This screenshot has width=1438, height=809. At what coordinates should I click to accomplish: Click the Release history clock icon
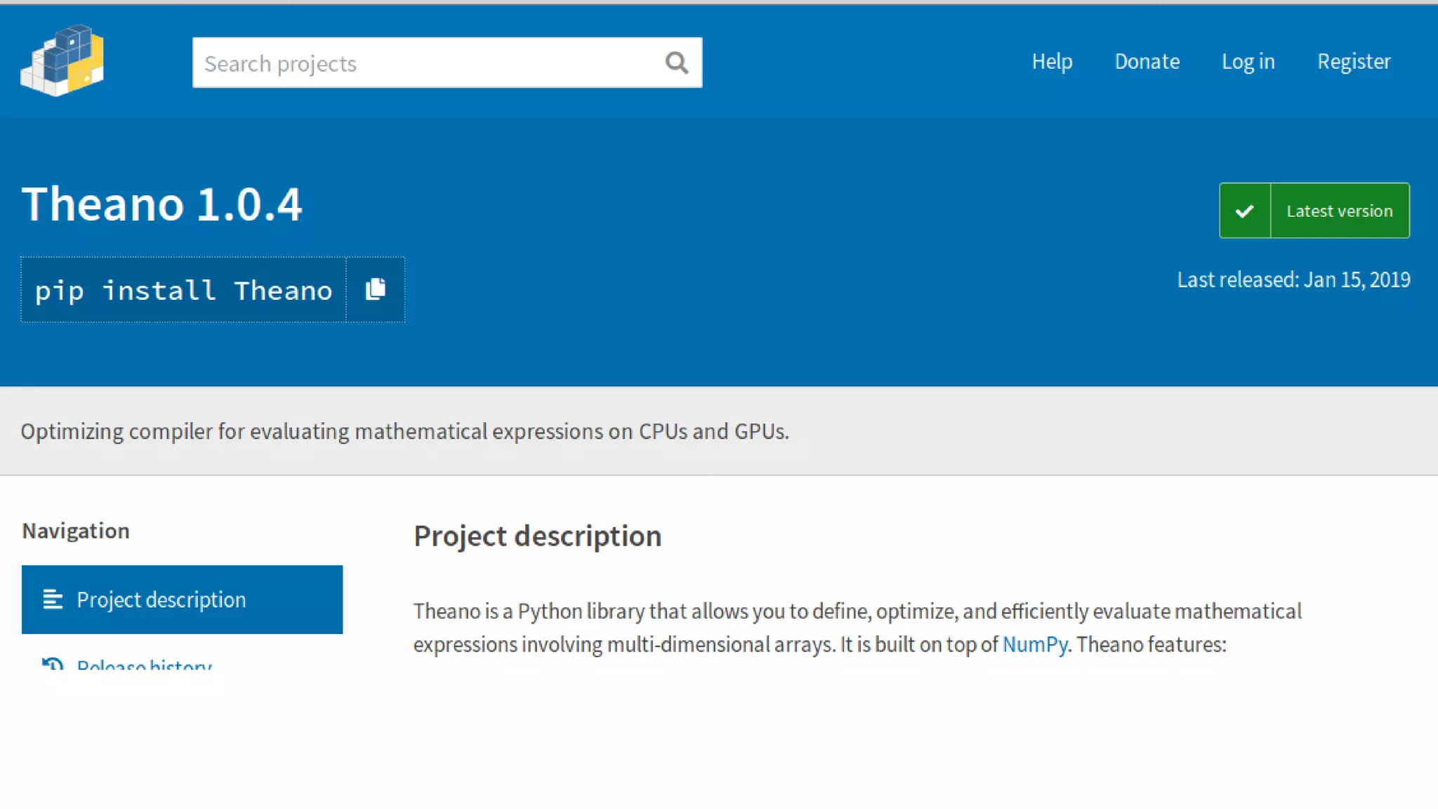53,664
